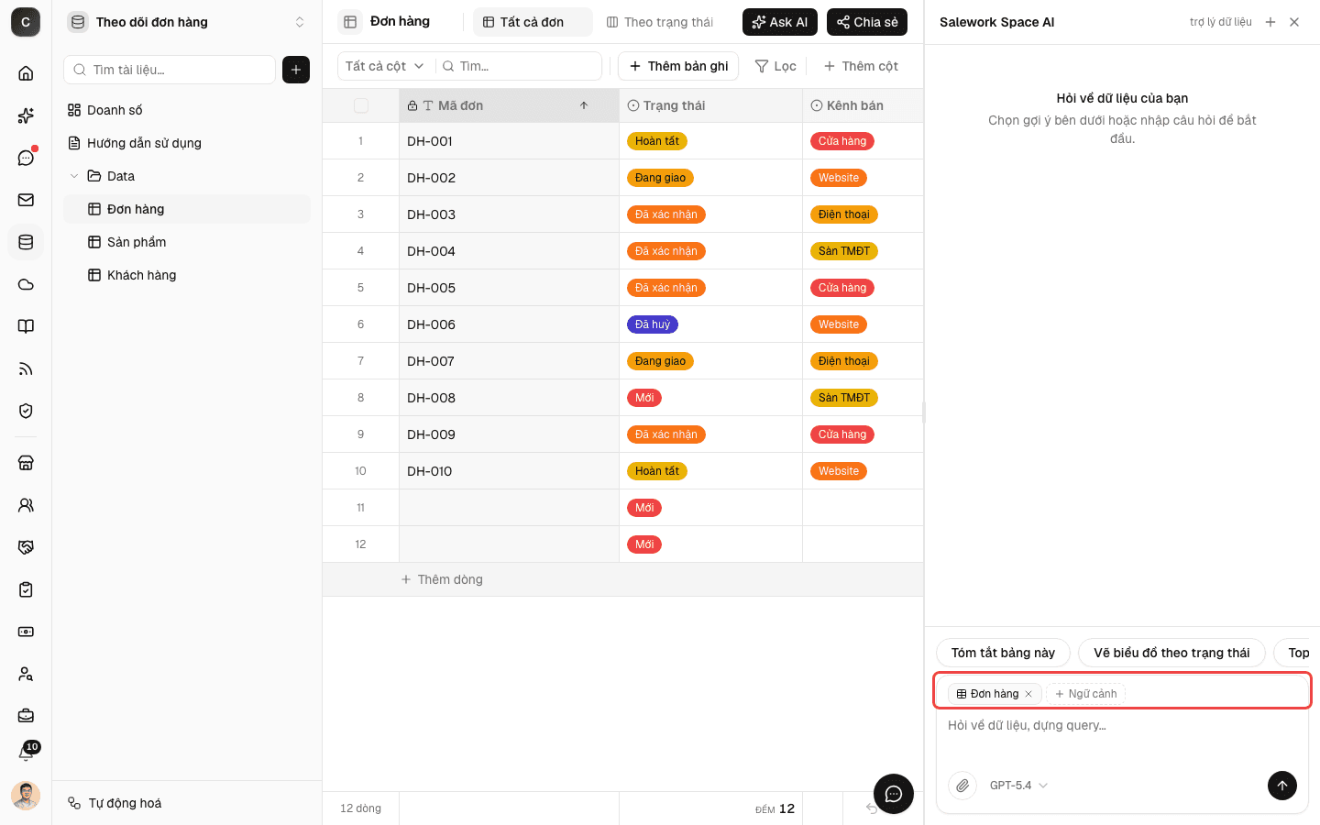Open the handshake icon in sidebar
The image size is (1320, 825).
pyautogui.click(x=26, y=547)
